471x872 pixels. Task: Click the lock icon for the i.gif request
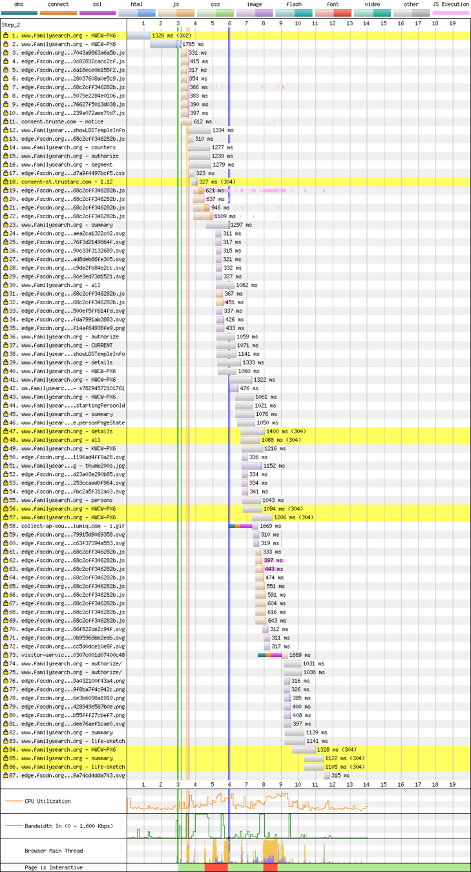[6, 526]
